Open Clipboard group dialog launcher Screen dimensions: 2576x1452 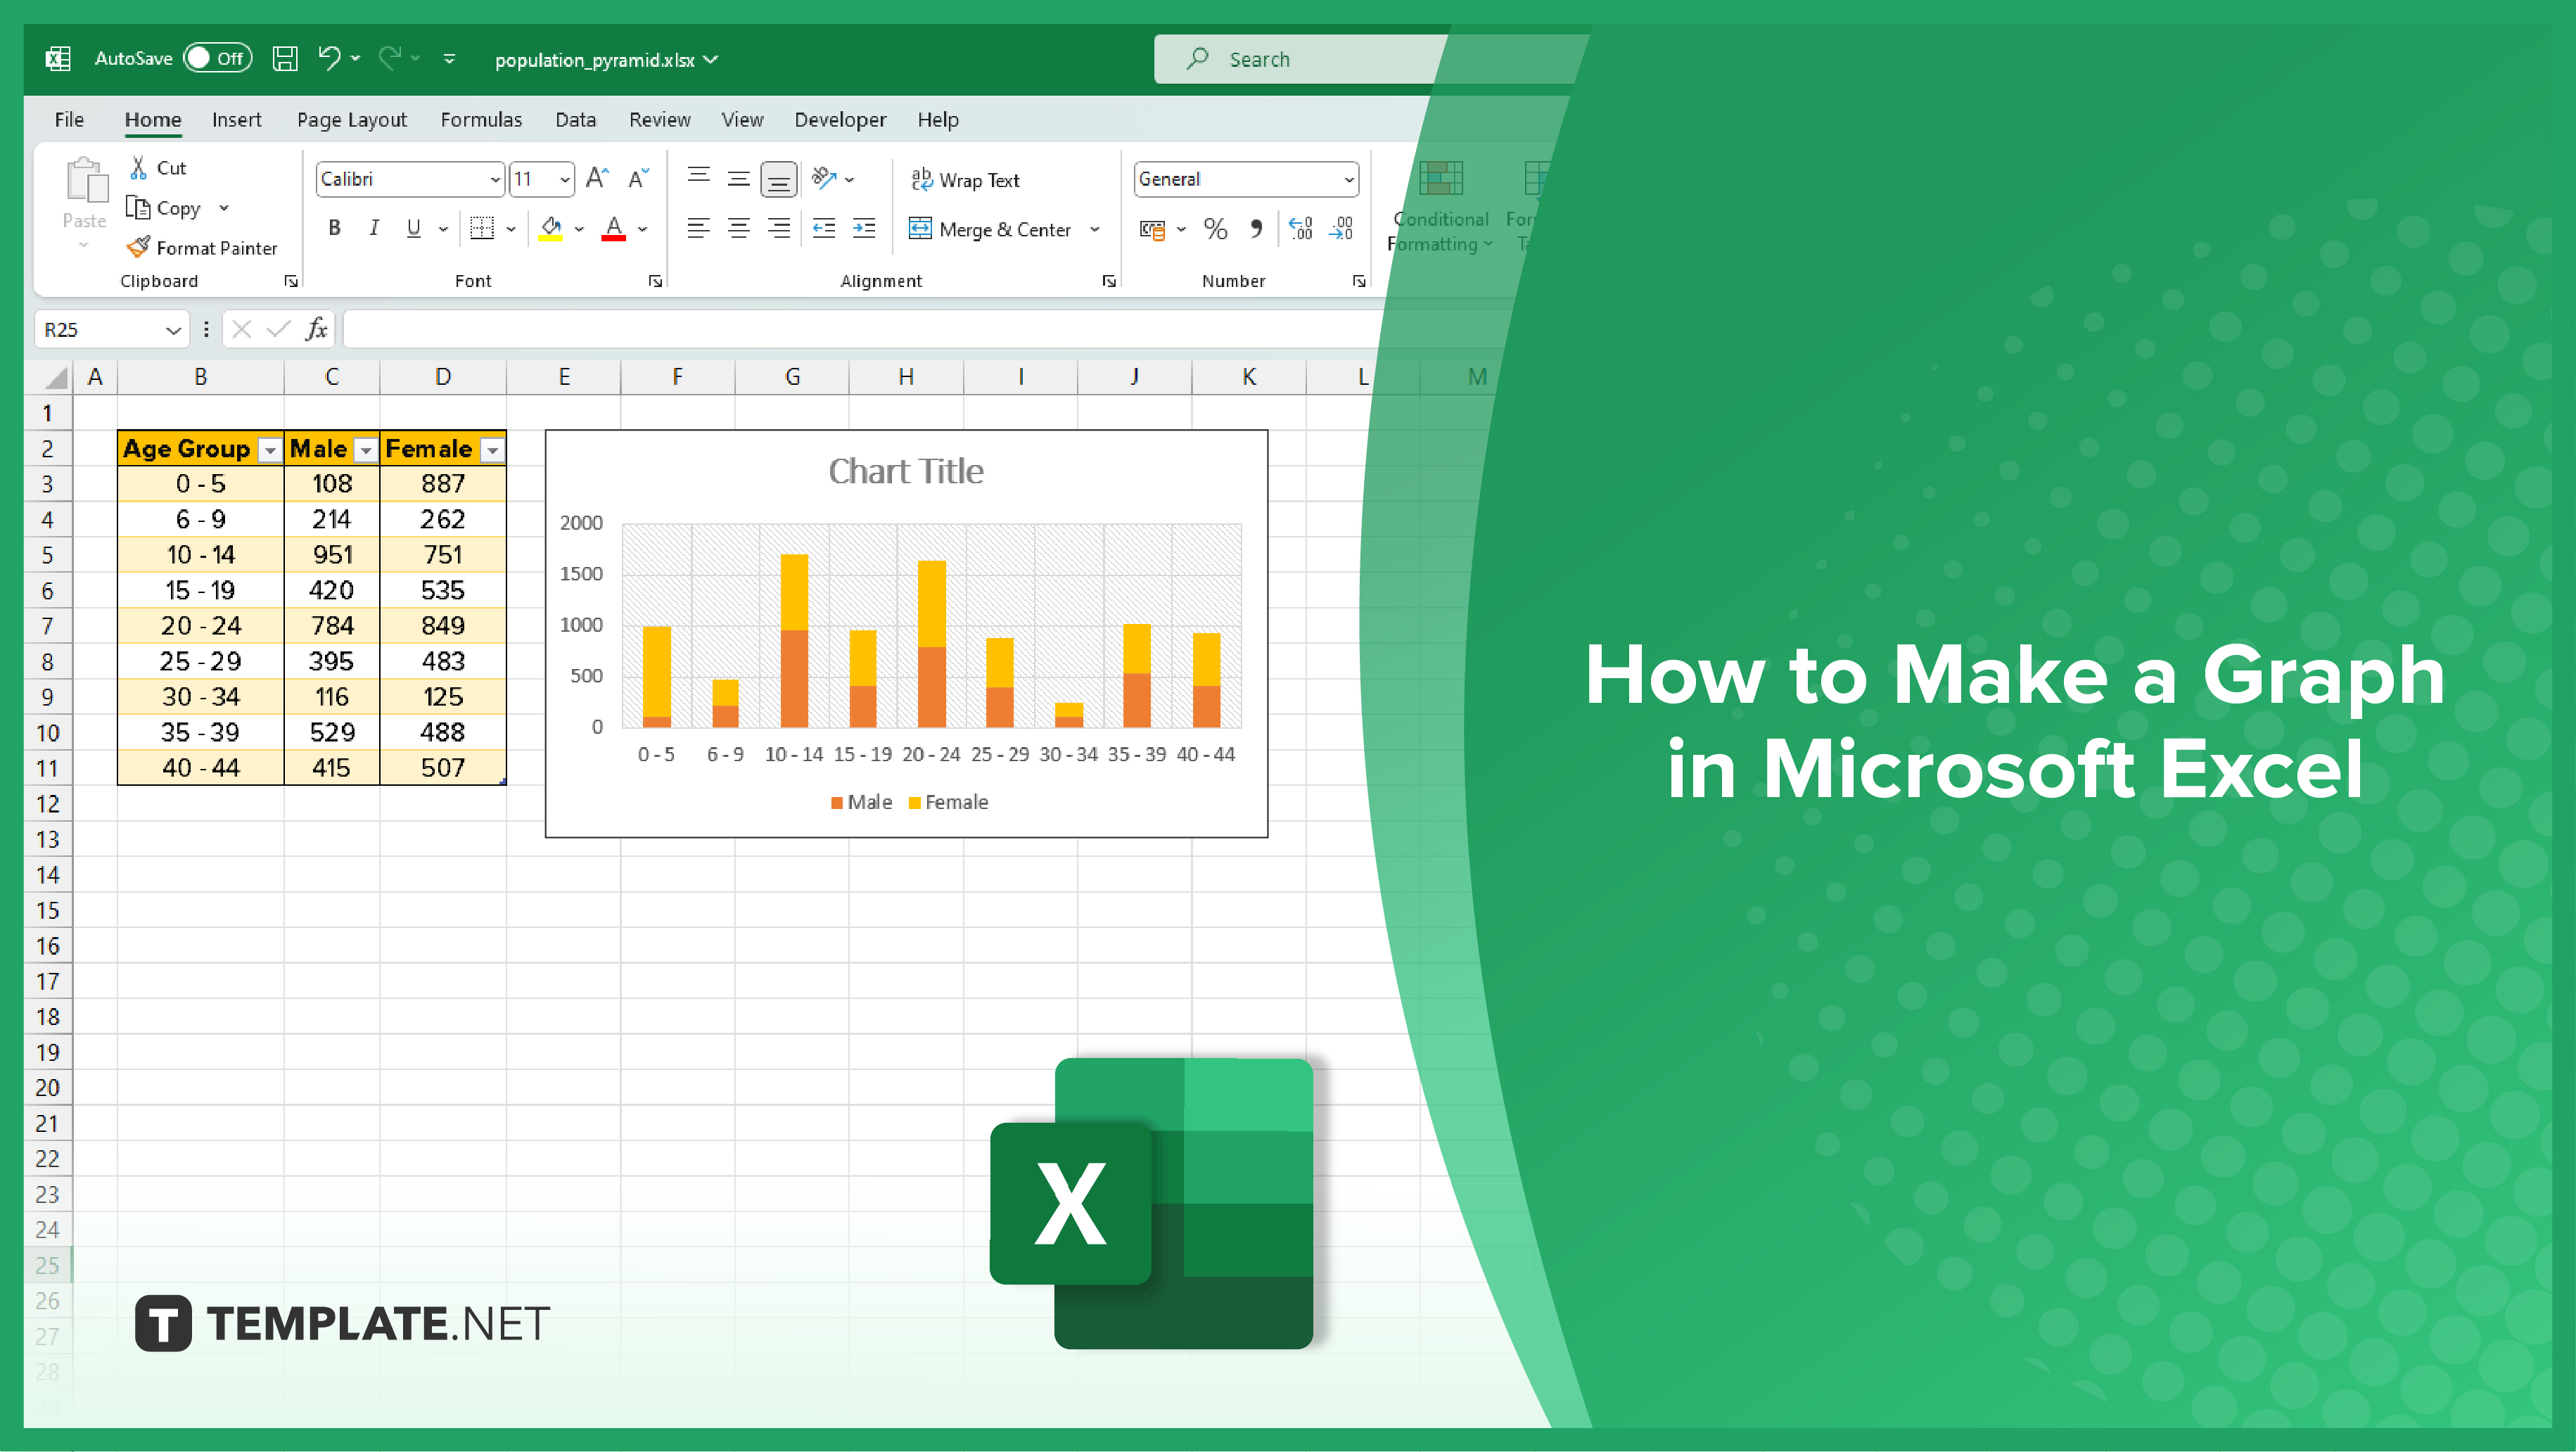point(291,281)
